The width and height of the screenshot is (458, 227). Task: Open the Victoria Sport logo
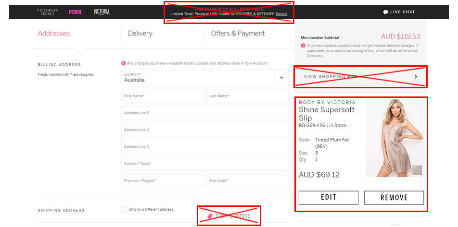[x=102, y=12]
